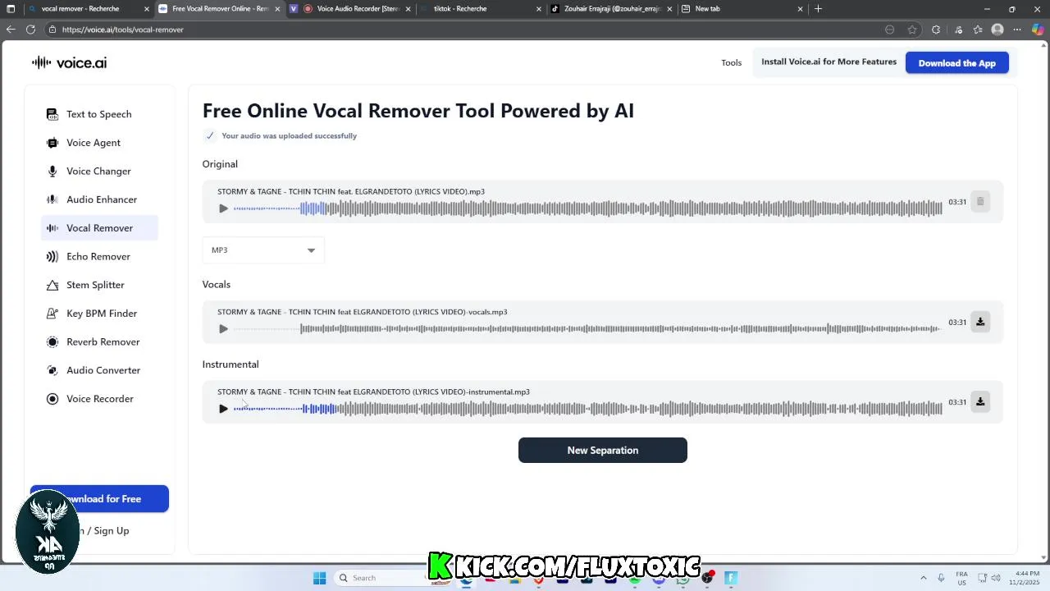Image resolution: width=1050 pixels, height=591 pixels.
Task: Delete the original uploaded audio
Action: tap(980, 202)
